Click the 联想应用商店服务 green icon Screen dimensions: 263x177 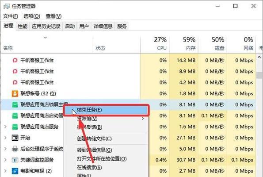pos(15,127)
